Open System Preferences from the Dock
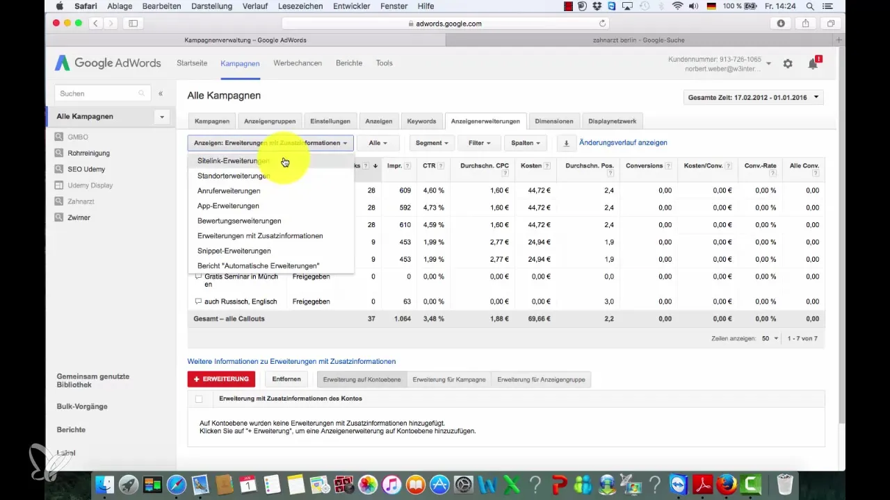This screenshot has height=500, width=890. pyautogui.click(x=464, y=484)
